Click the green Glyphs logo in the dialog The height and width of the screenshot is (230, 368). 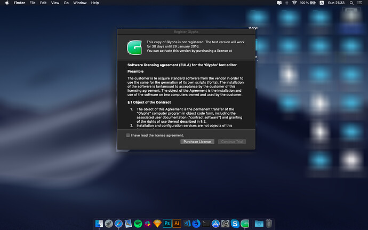click(134, 47)
